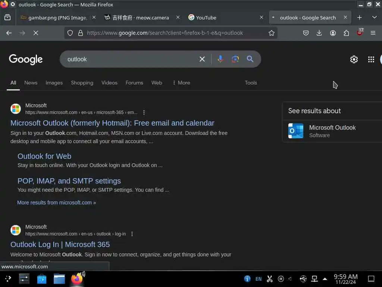
Task: Save page to Pocket
Action: tap(306, 33)
